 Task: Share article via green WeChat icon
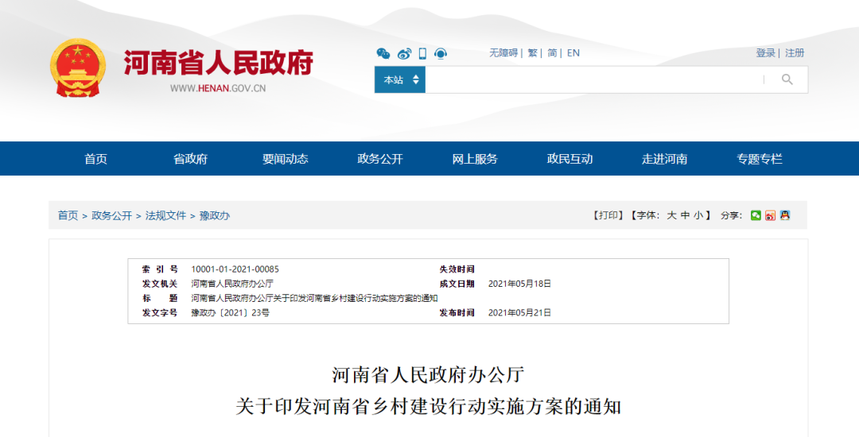[756, 215]
